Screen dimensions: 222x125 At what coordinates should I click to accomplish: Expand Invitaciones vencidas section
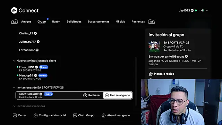point(14,106)
